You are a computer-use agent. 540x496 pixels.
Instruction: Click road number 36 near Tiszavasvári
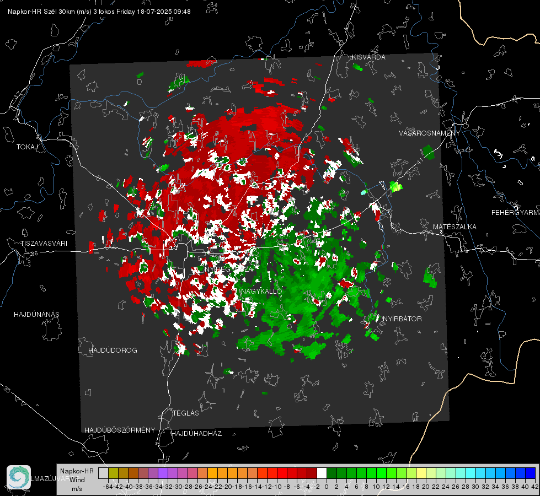coord(34,254)
